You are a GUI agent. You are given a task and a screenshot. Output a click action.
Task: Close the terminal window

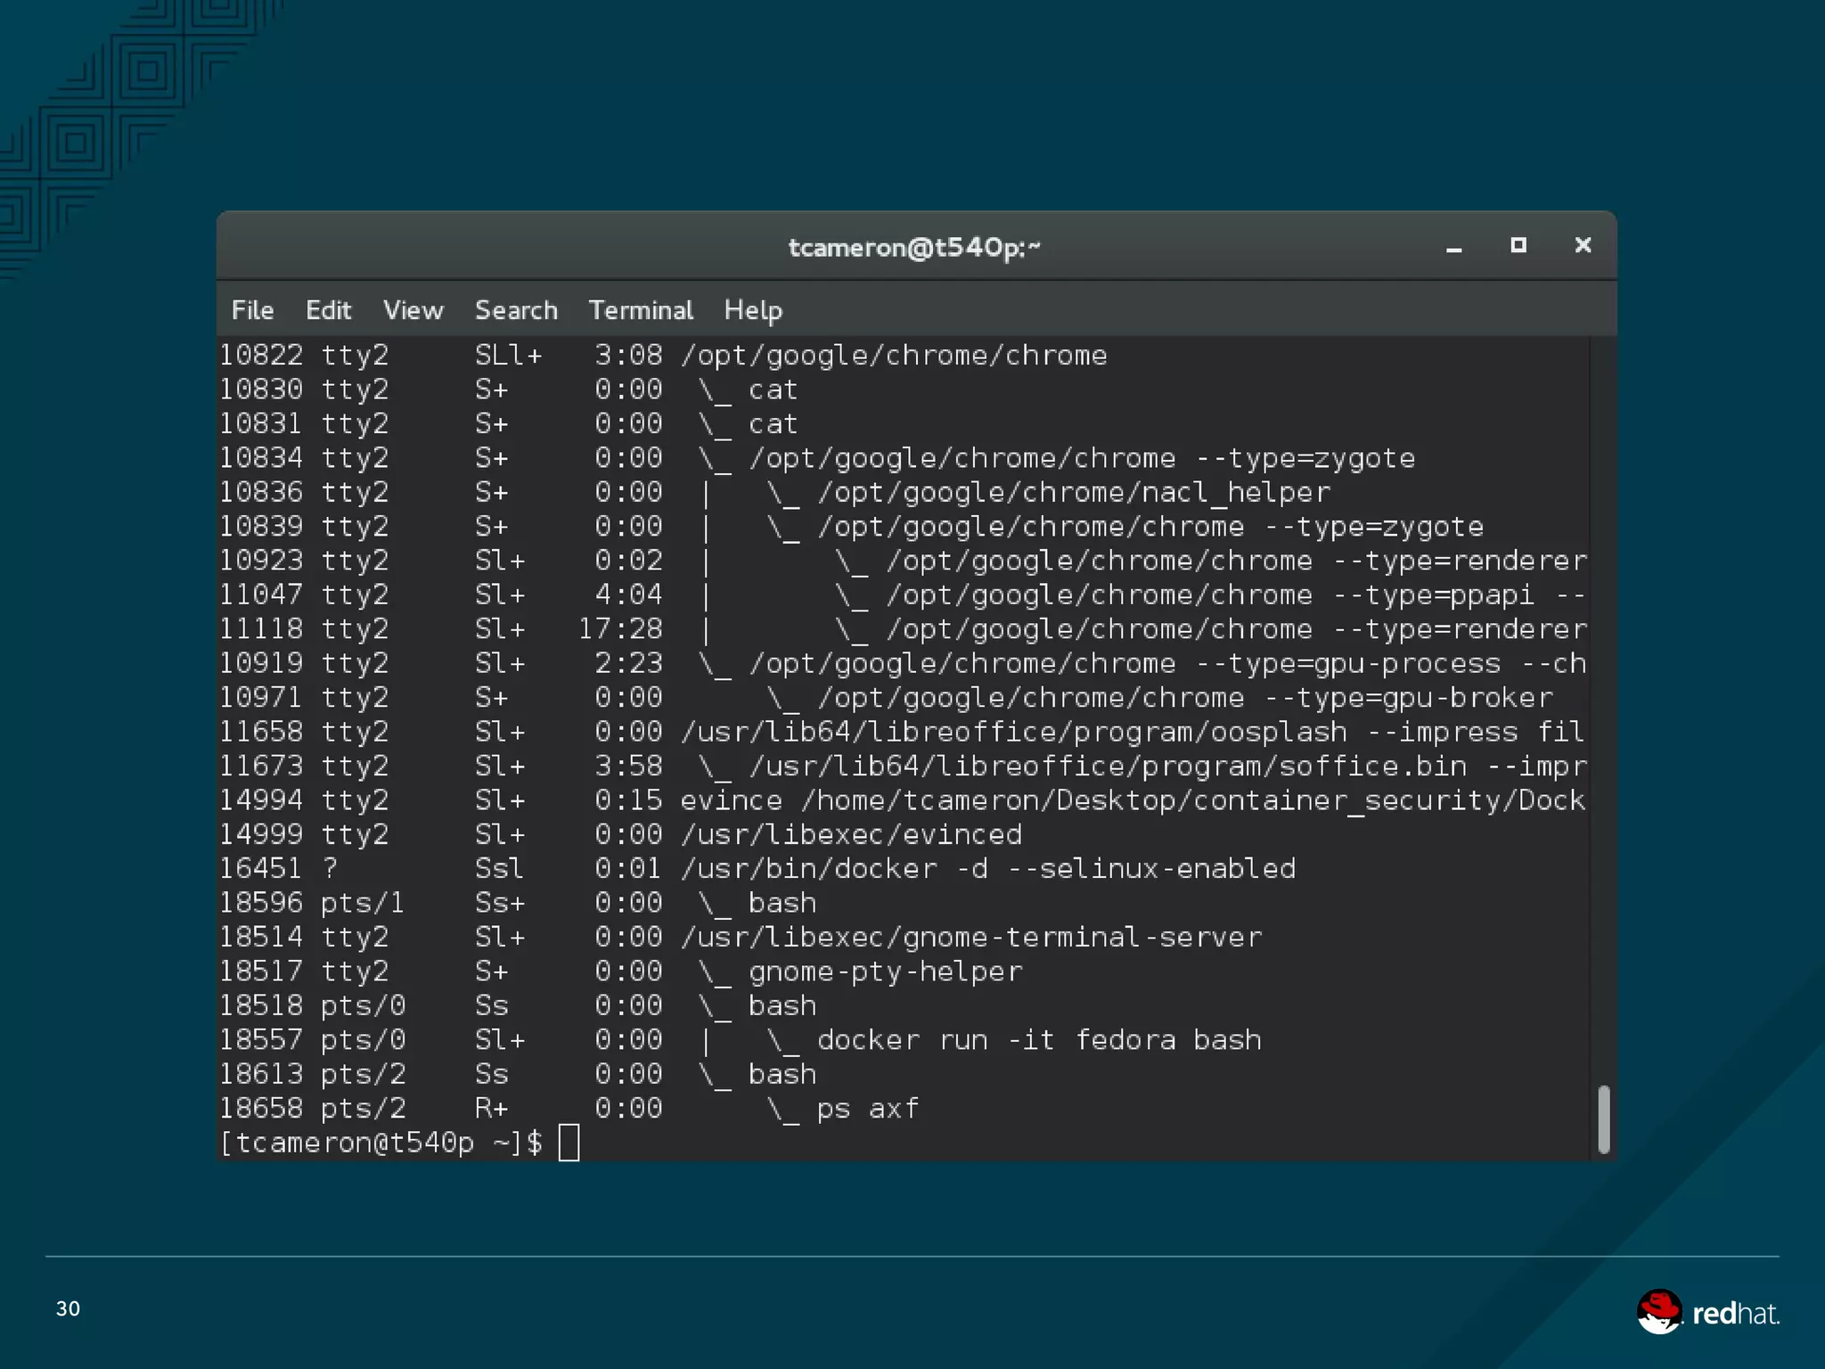point(1583,245)
